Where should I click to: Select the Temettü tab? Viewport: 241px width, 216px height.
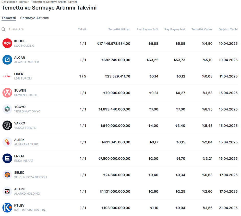pos(9,18)
